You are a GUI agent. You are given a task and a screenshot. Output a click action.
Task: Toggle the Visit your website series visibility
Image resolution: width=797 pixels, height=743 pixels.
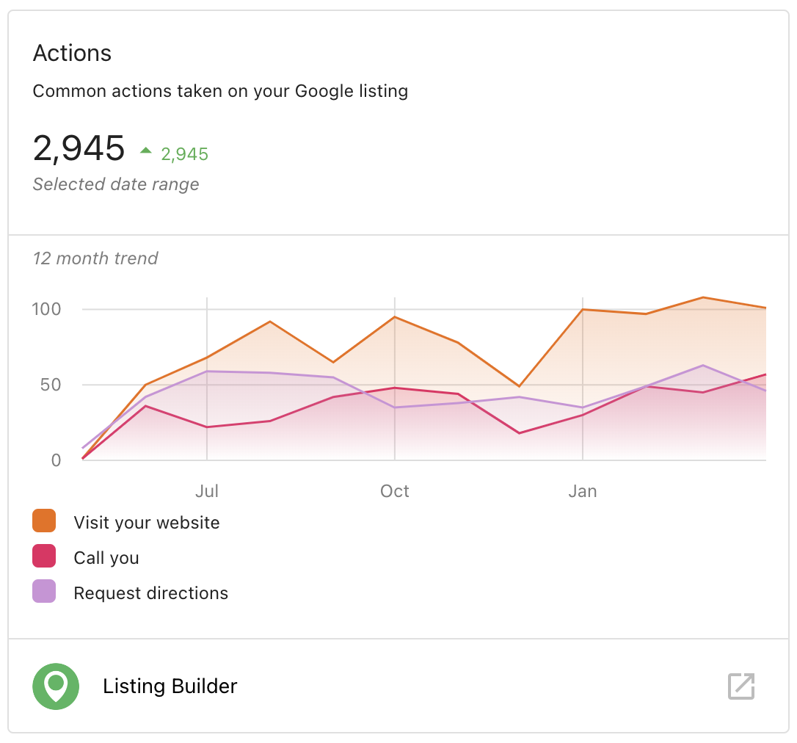(146, 522)
